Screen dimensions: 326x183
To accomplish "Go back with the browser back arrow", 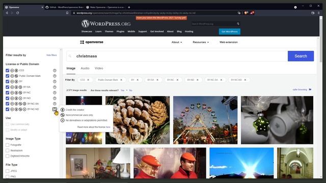I will (7, 13).
